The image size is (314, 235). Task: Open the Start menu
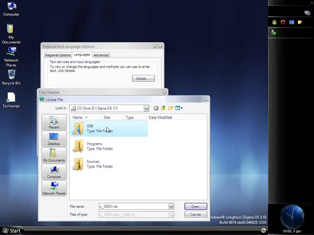12,231
